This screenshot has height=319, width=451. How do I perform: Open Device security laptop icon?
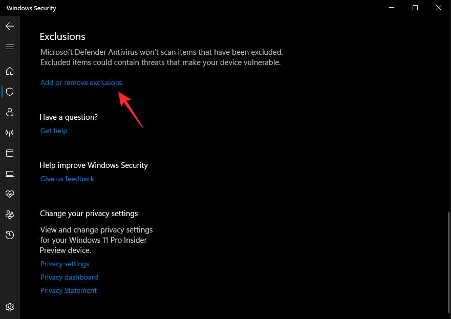click(10, 174)
